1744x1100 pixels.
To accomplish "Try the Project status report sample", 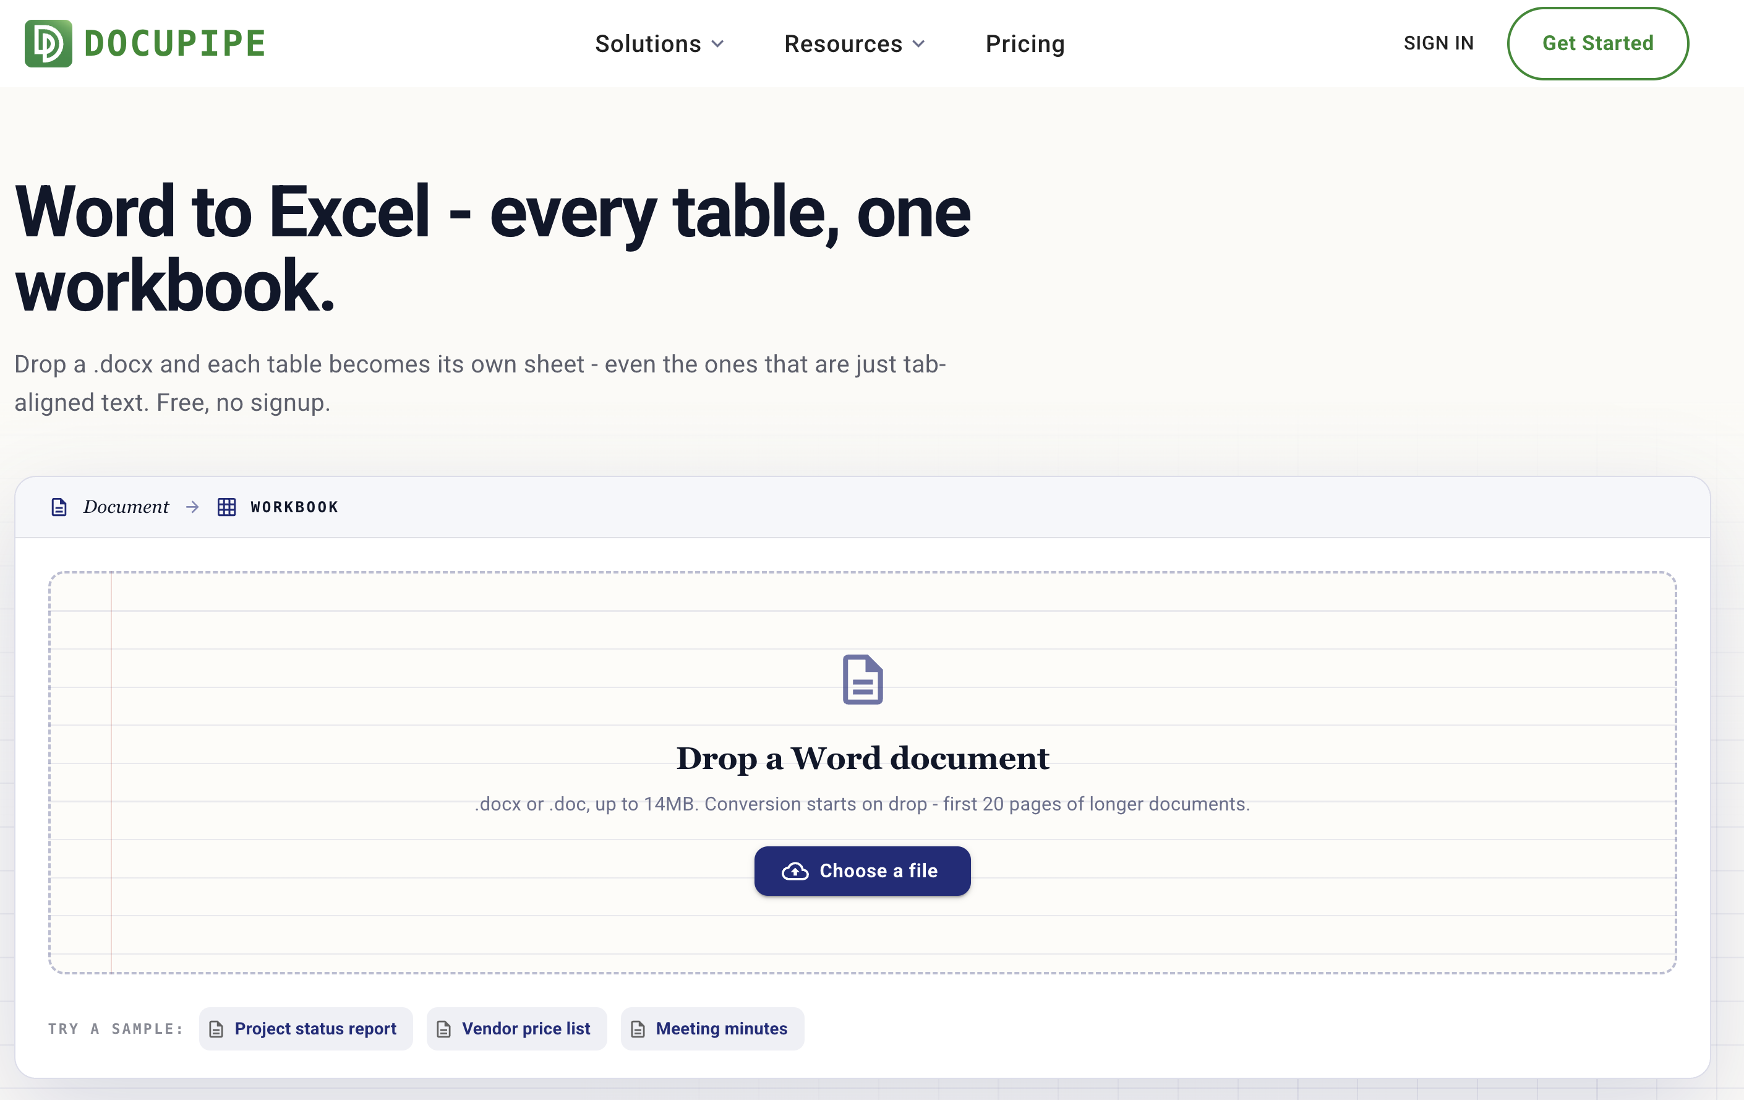I will 306,1029.
